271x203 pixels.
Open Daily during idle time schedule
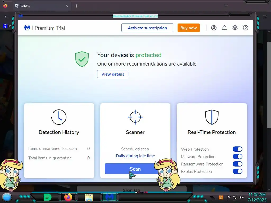[135, 156]
